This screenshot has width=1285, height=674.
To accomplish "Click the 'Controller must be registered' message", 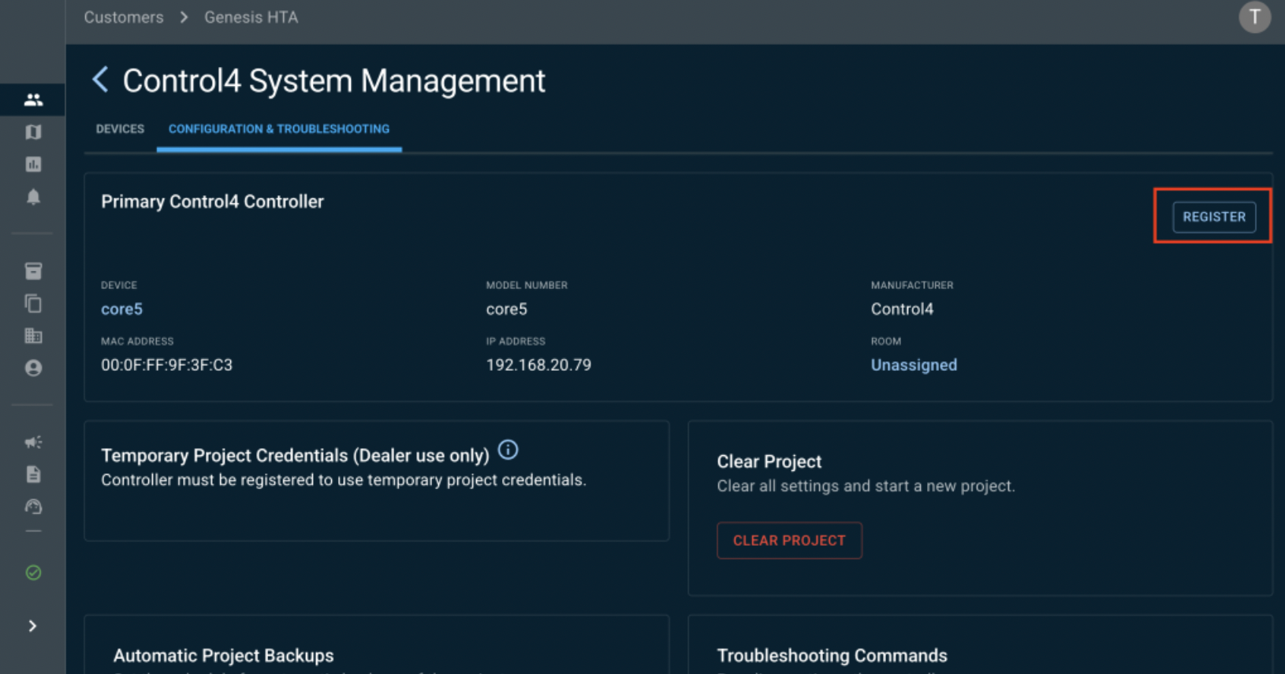I will [344, 480].
